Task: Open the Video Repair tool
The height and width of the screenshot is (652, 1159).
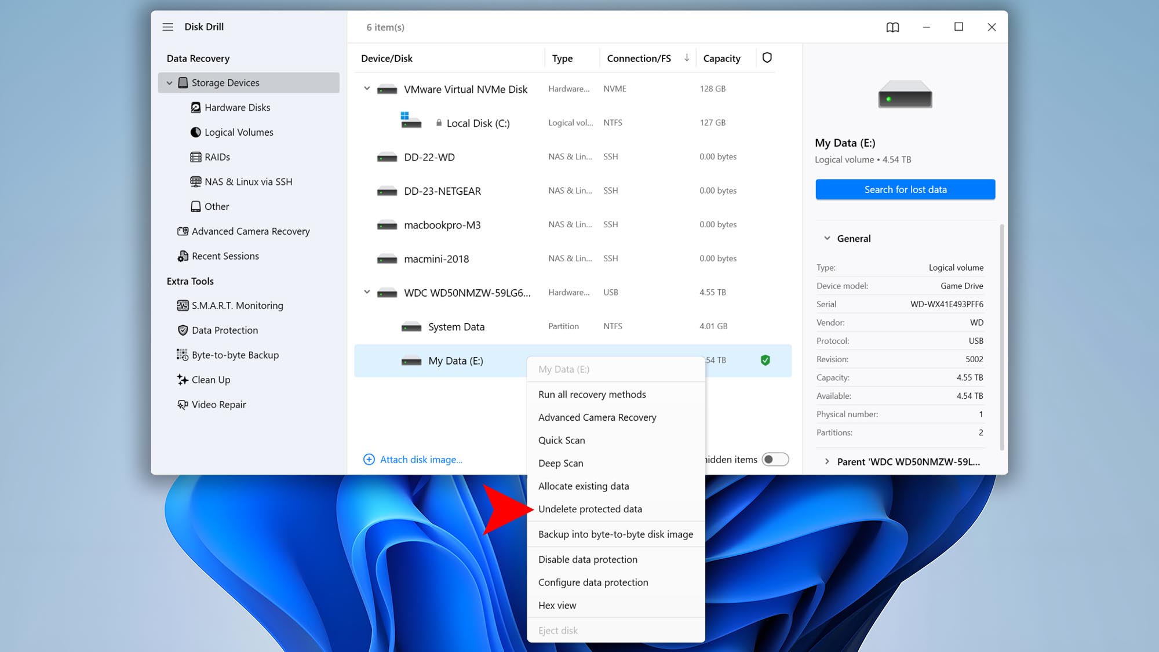Action: (x=212, y=405)
